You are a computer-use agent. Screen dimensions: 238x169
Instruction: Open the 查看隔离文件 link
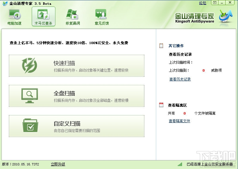(x=179, y=121)
